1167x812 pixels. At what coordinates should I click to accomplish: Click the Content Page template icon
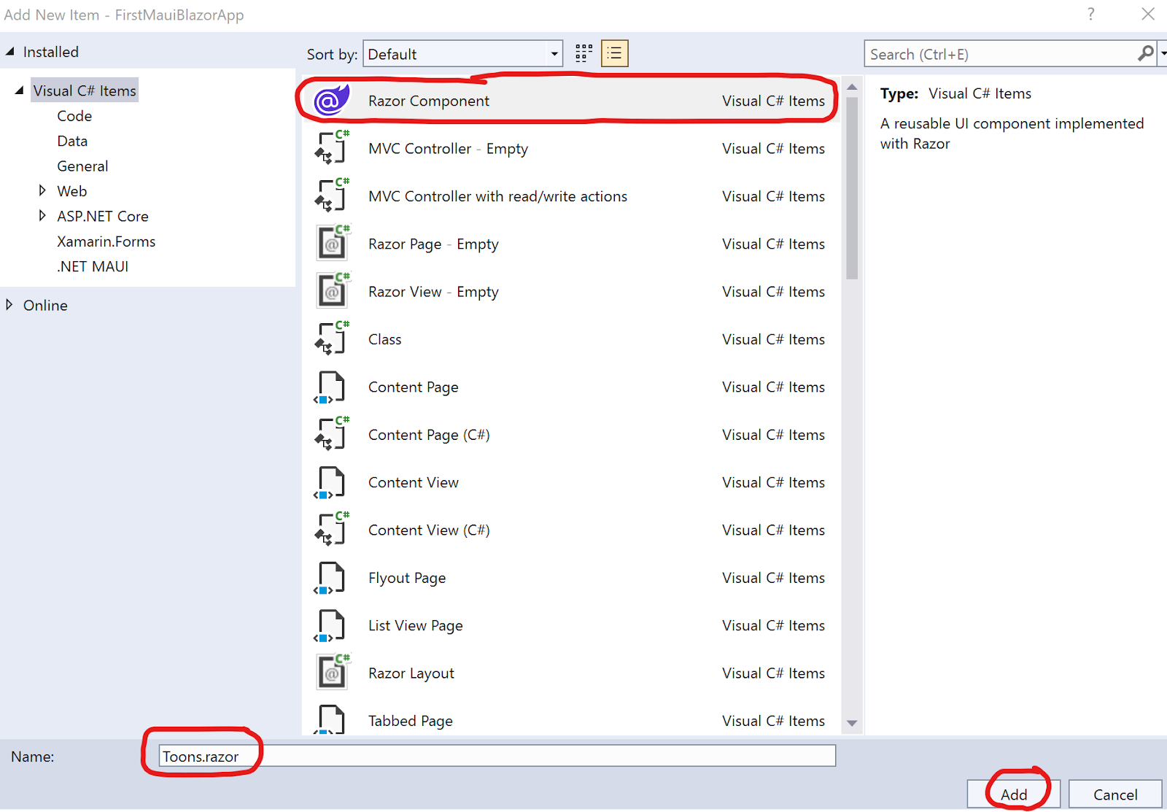coord(330,387)
